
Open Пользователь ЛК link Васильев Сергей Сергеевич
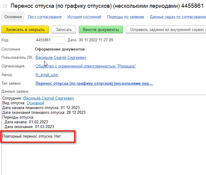(61, 58)
